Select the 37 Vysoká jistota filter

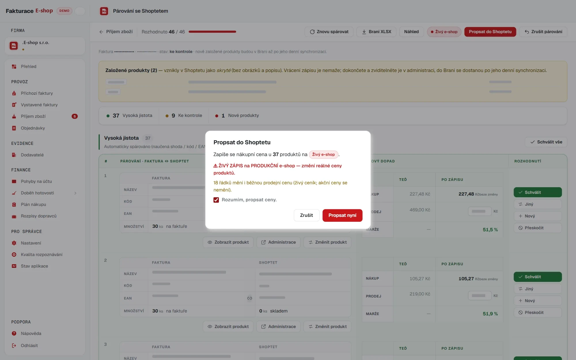tap(129, 115)
